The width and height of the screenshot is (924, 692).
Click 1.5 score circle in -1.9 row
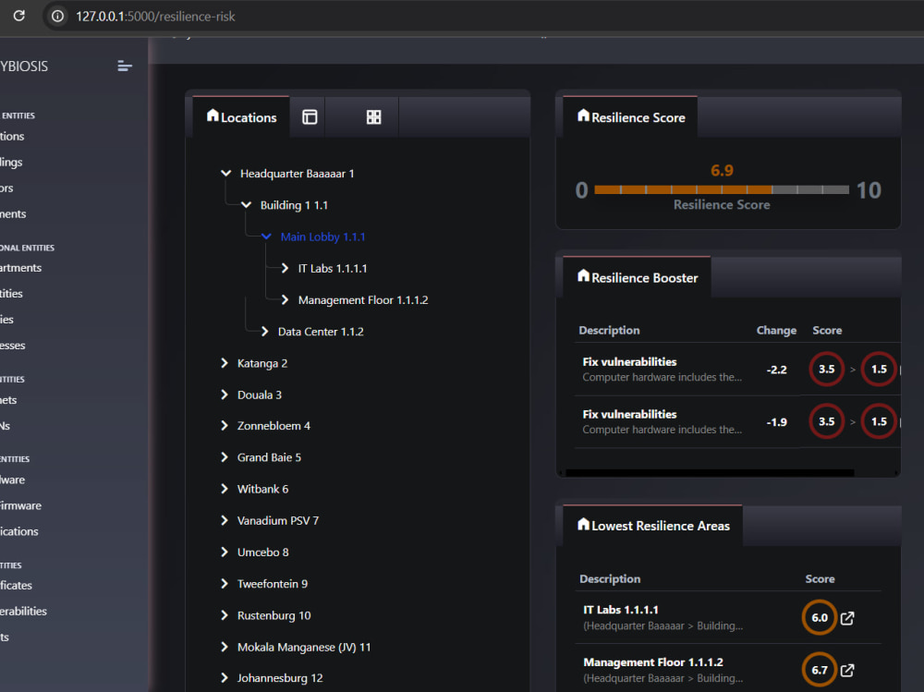[x=879, y=421]
